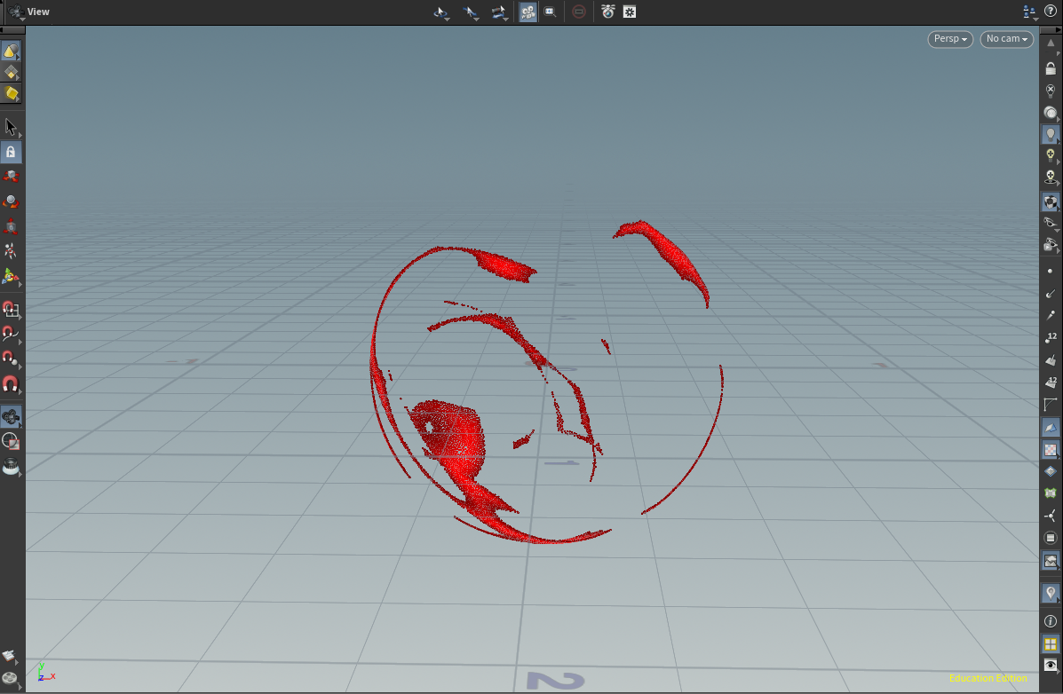Toggle the origin axes gnomon icon
The image size is (1063, 694).
(1051, 516)
